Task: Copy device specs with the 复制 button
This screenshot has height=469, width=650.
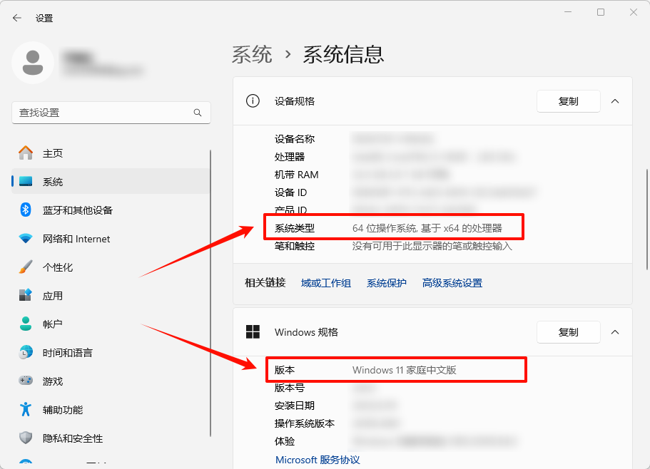Action: click(x=568, y=100)
